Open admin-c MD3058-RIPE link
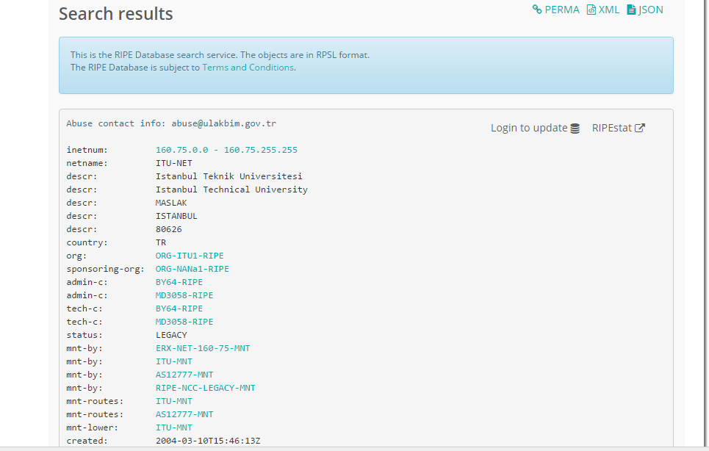The height and width of the screenshot is (451, 709). [184, 295]
